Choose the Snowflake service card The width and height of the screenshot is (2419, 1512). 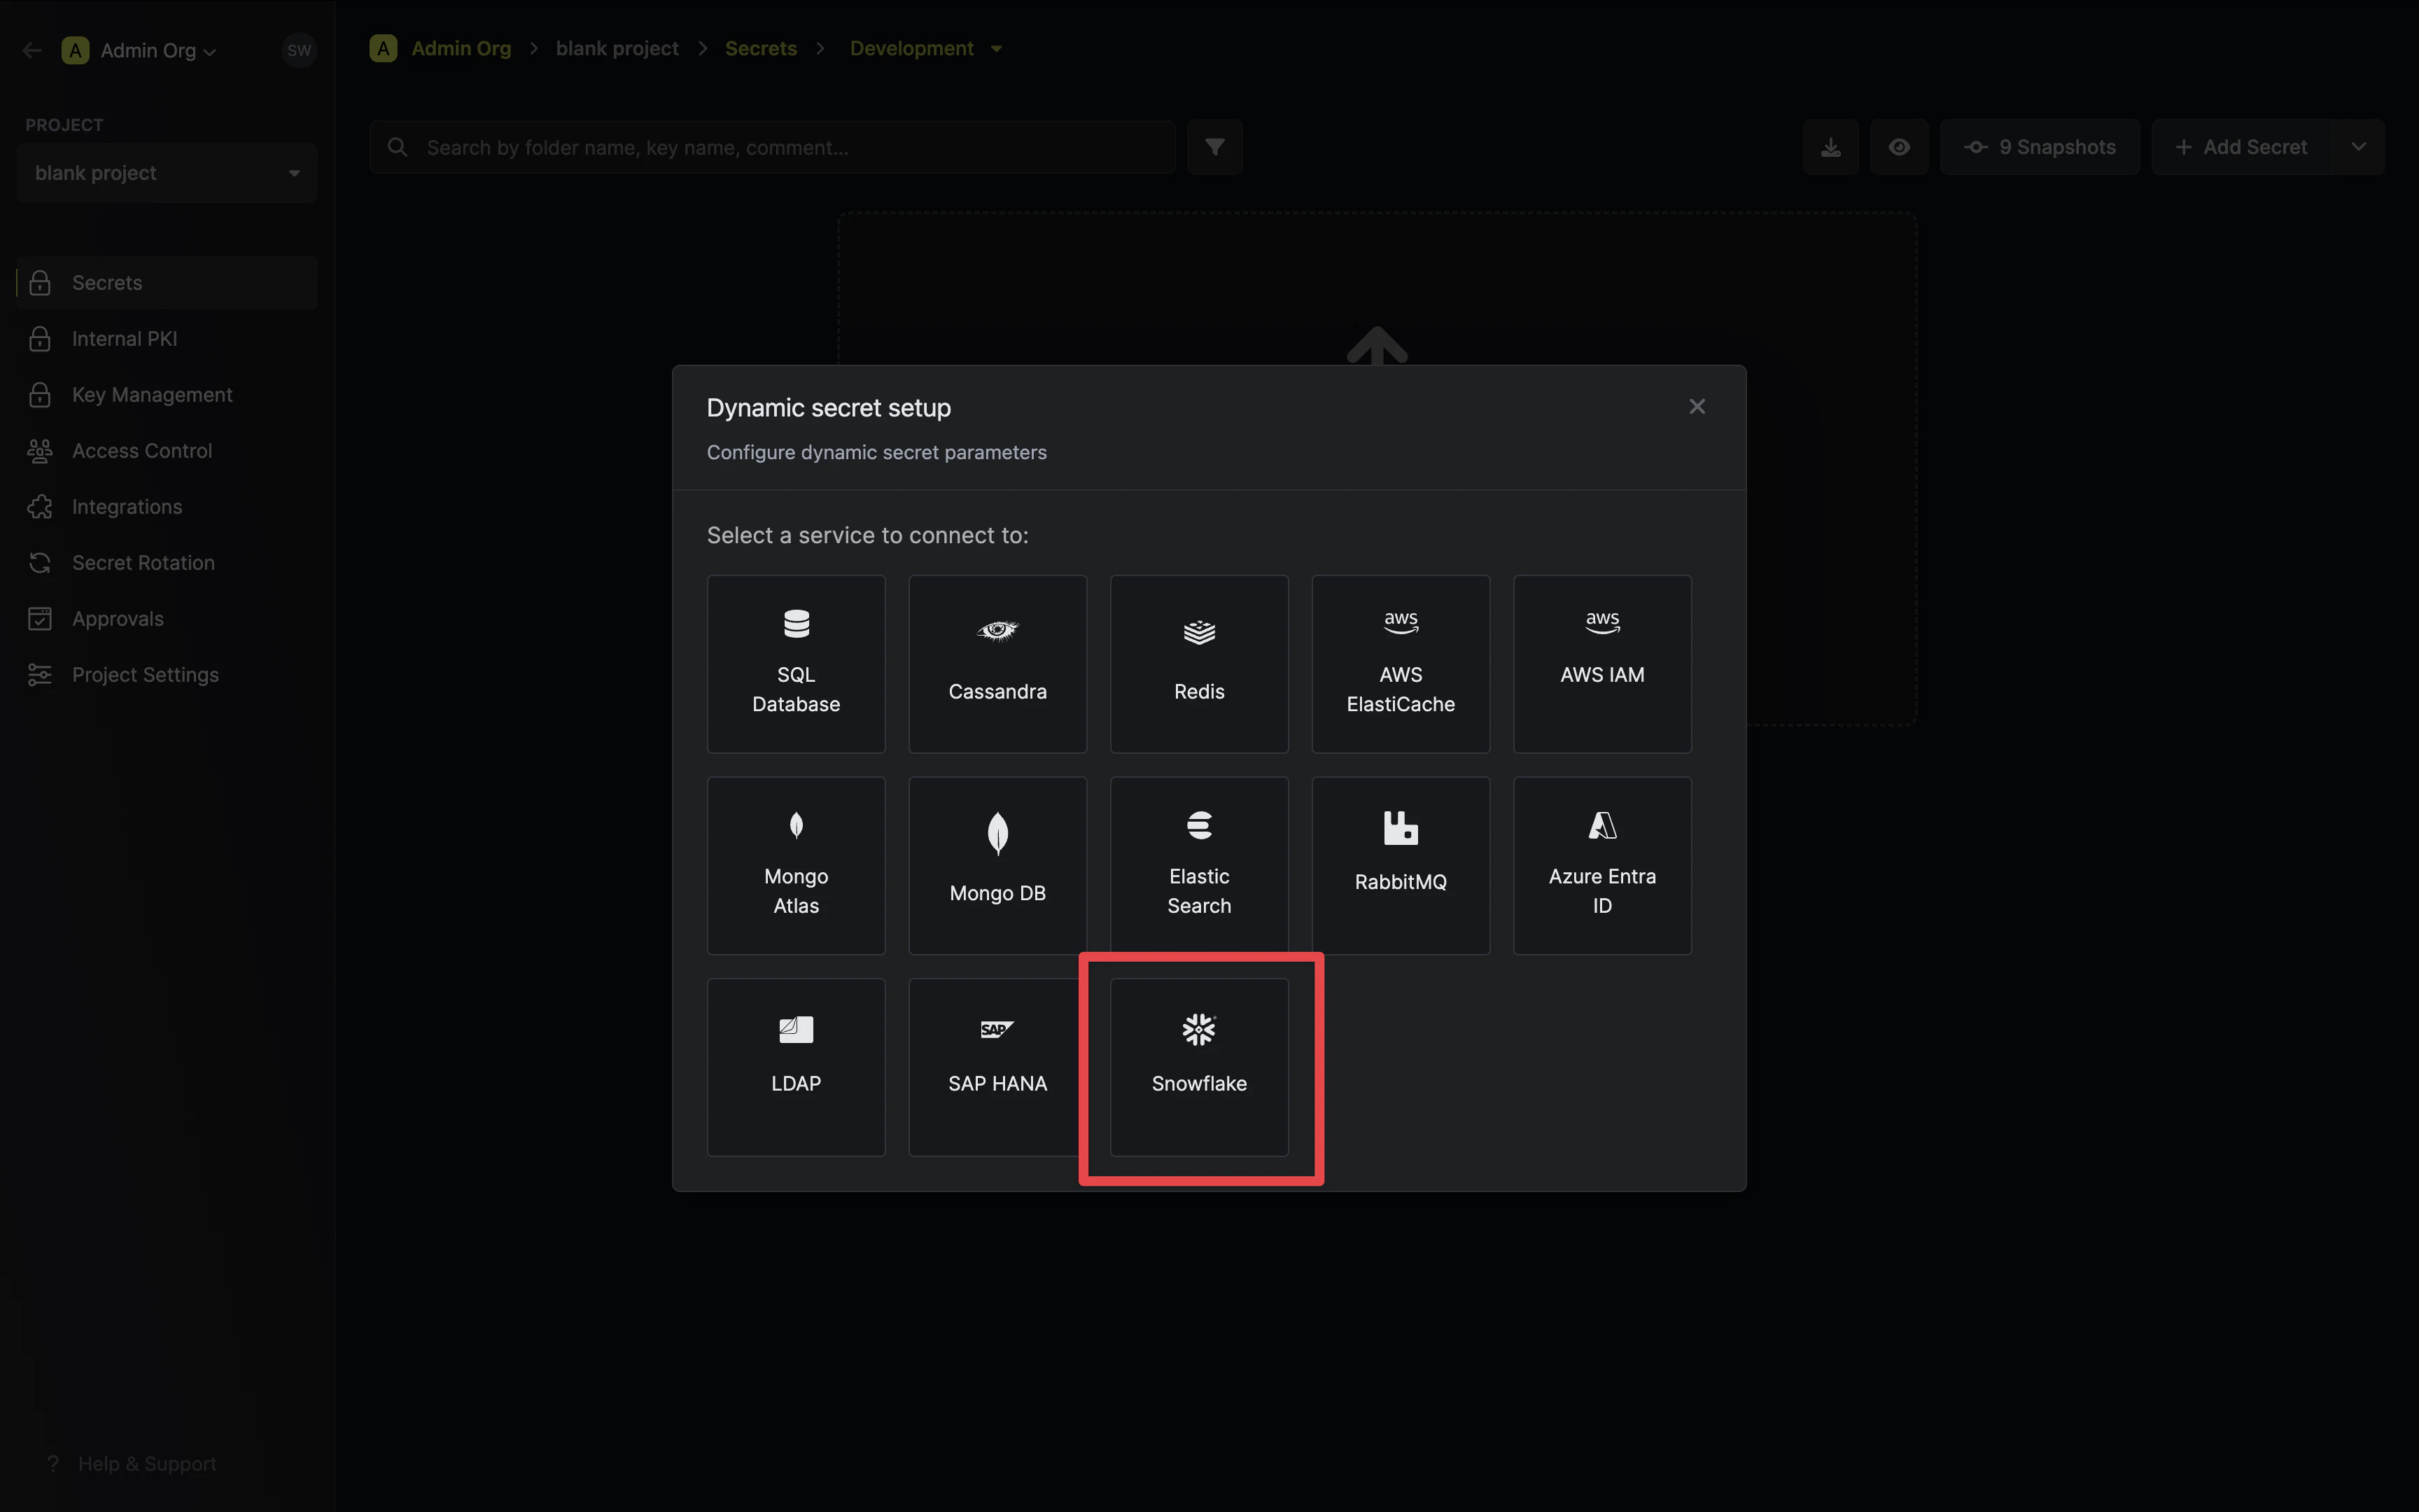tap(1198, 1067)
